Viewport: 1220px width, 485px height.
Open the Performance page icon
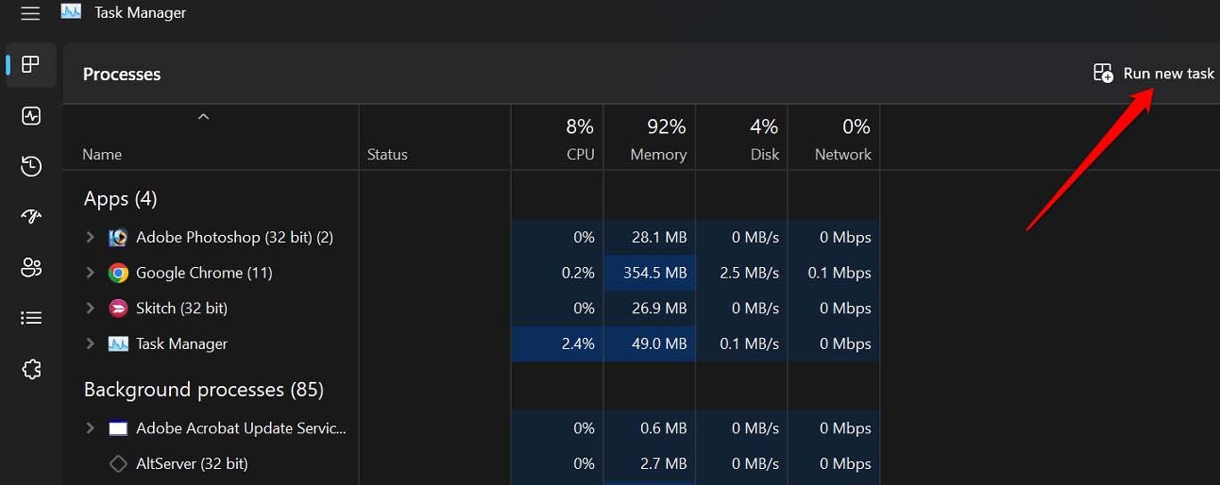coord(31,116)
